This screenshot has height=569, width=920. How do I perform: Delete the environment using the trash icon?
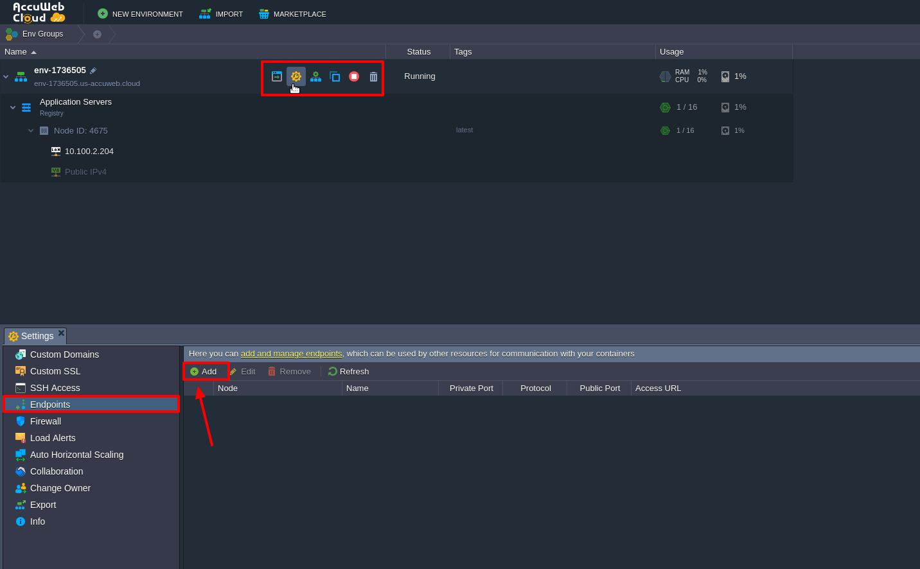point(373,76)
